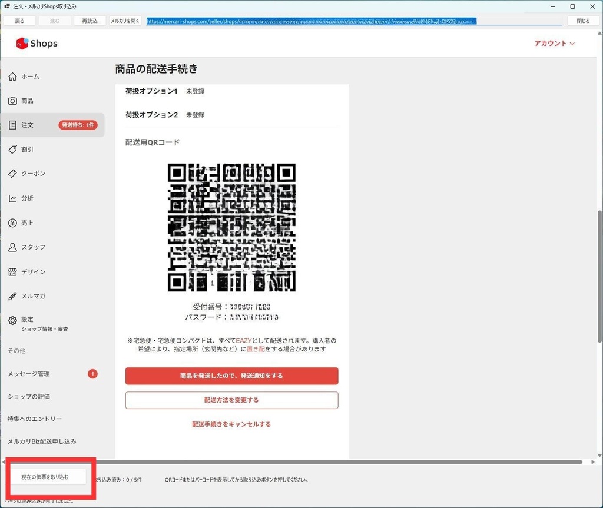Open デザイン menu item

click(52, 272)
